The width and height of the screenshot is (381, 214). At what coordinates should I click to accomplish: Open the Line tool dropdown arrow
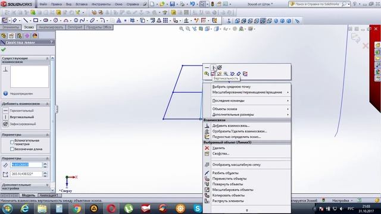point(30,21)
